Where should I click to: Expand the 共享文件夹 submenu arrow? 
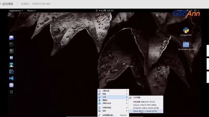[x=127, y=103]
